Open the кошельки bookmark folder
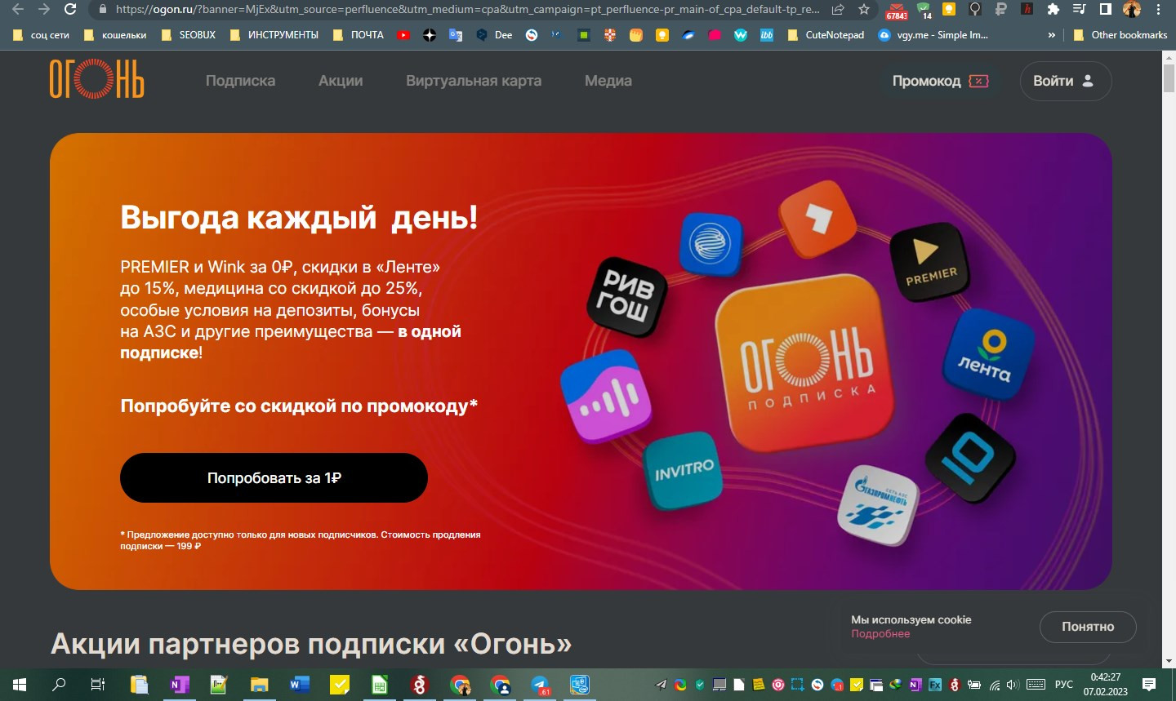The image size is (1176, 701). 115,35
